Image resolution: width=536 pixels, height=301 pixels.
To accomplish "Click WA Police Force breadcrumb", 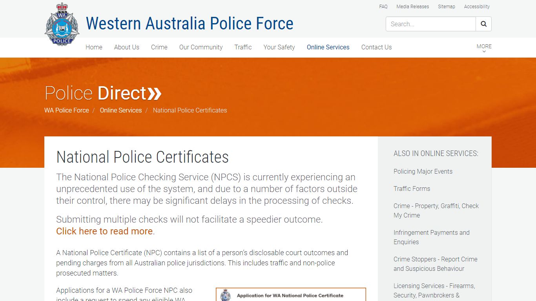I will 67,110.
